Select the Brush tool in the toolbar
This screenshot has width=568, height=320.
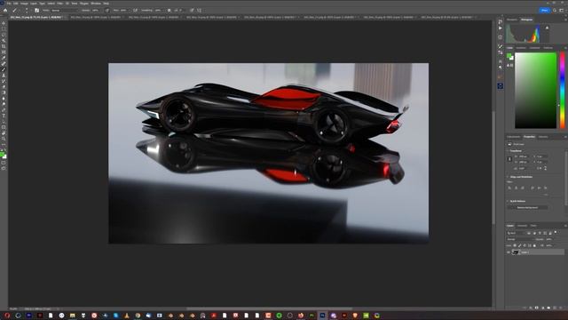(x=4, y=69)
